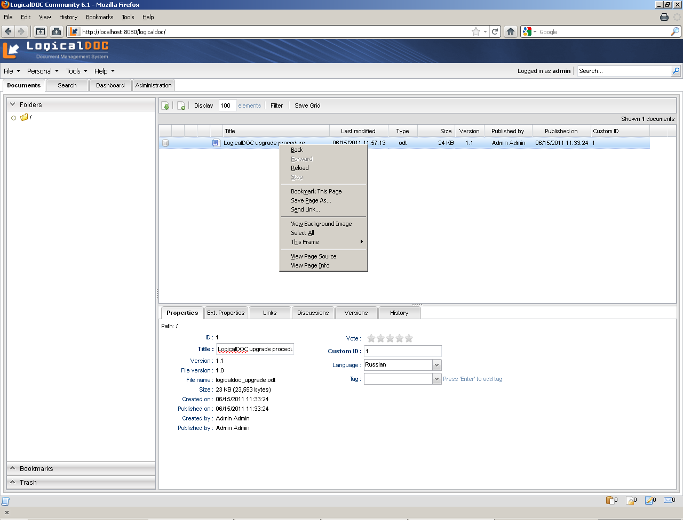Switch to the Dashboard tab

pos(110,85)
